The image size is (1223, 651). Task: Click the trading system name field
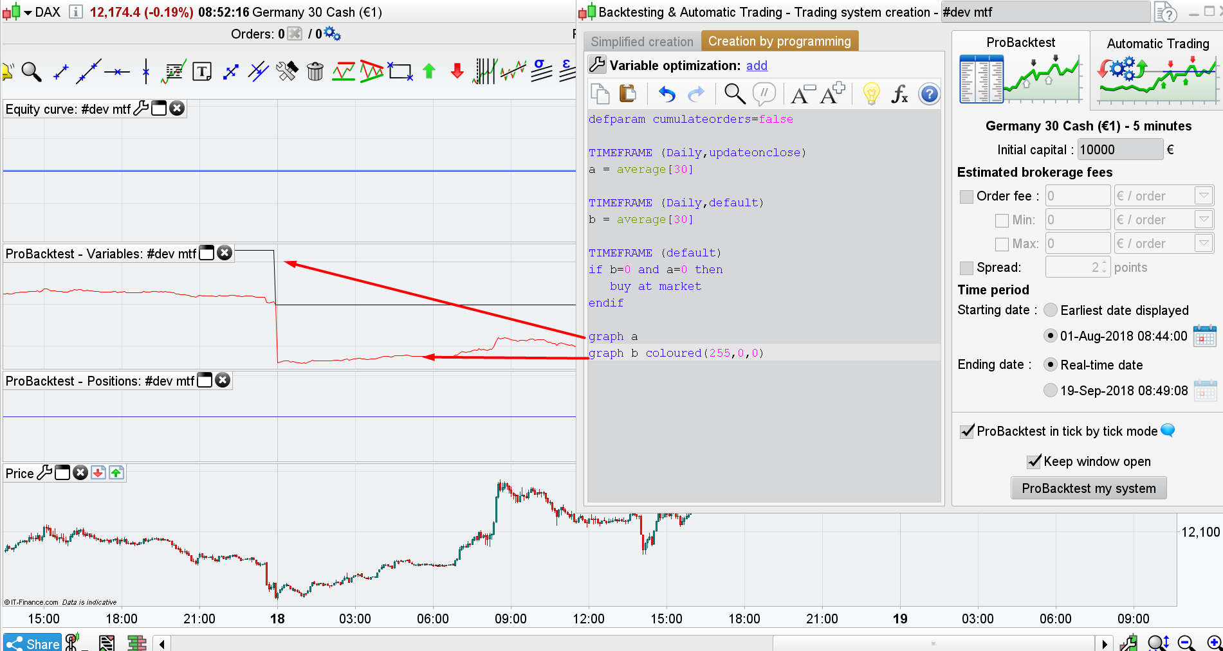pyautogui.click(x=1045, y=12)
